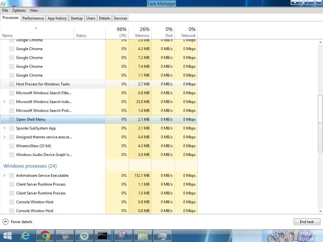Select the Open-Shell Menu process row
Image resolution: width=323 pixels, height=242 pixels.
click(x=99, y=119)
